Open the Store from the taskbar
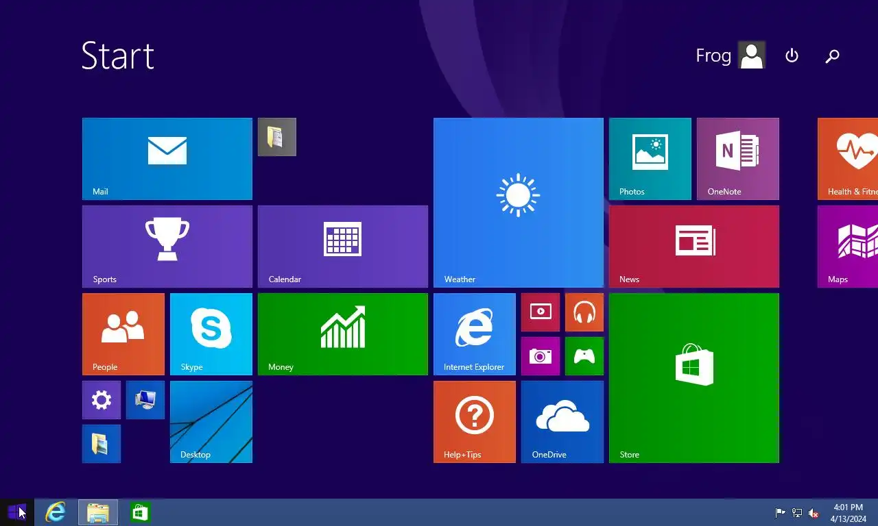878x526 pixels. click(141, 512)
